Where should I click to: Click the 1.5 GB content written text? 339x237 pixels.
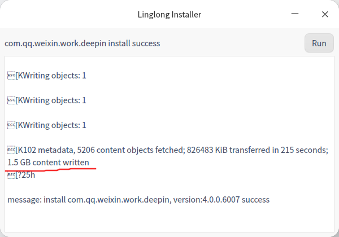[x=48, y=163]
